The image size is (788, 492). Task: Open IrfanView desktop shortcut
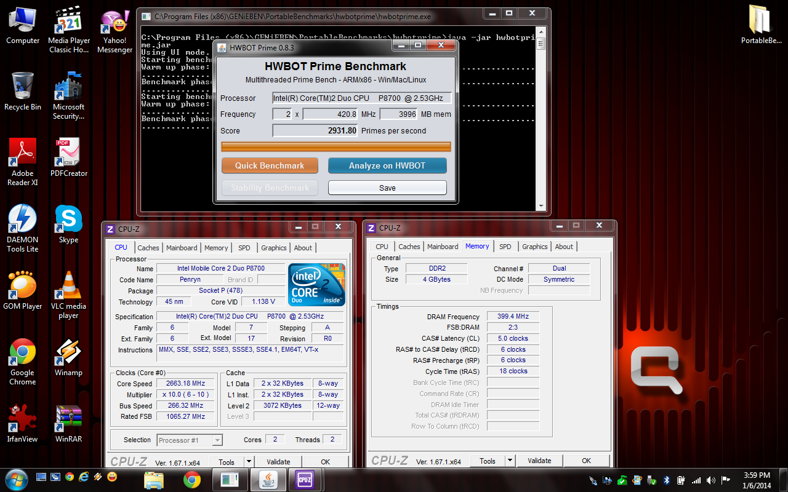coord(23,423)
